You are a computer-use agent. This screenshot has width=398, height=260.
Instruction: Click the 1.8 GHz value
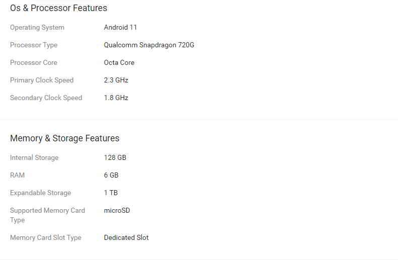click(x=116, y=98)
